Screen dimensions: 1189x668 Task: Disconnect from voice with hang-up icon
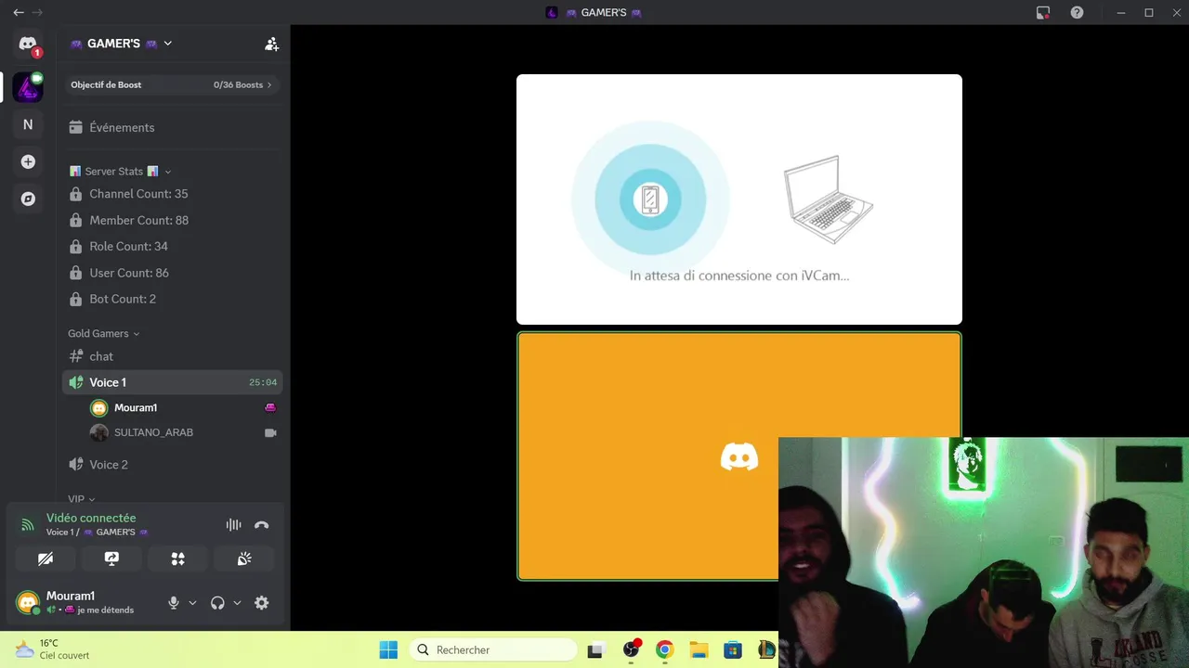[x=262, y=524]
